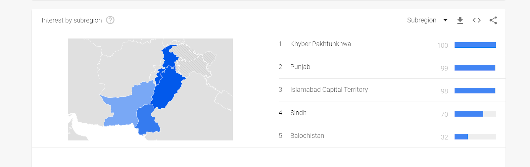The image size is (530, 167).
Task: Open Balochistan subregion entry
Action: [x=307, y=136]
